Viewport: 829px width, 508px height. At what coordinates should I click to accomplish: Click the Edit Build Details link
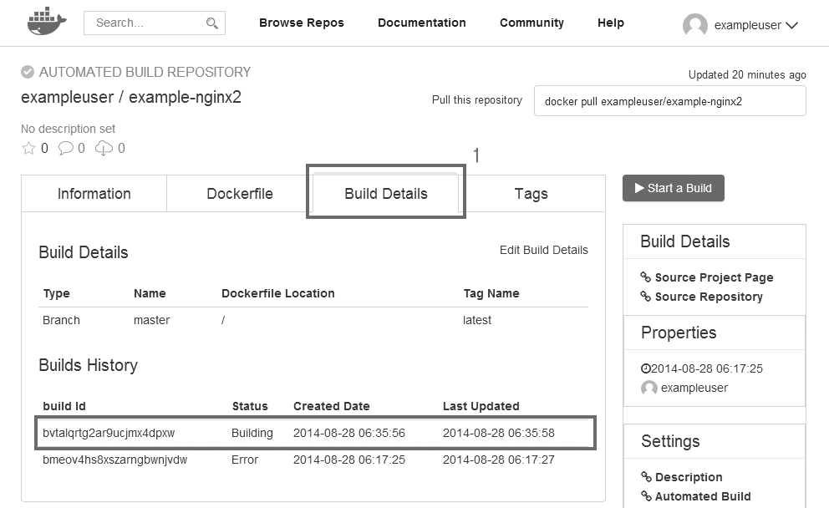[x=543, y=250]
